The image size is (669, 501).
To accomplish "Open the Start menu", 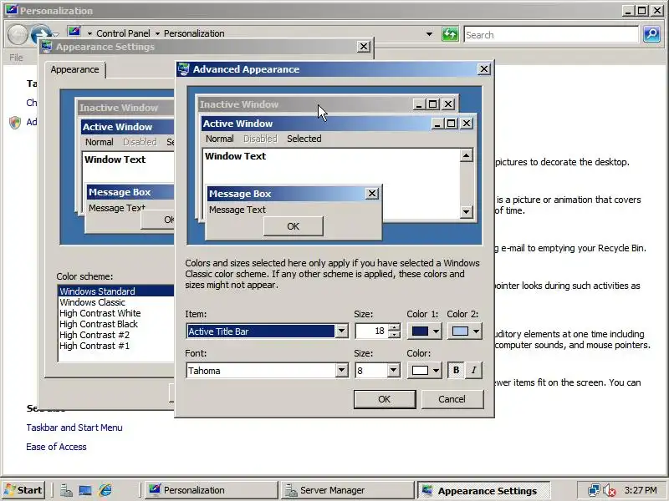I will coord(23,490).
